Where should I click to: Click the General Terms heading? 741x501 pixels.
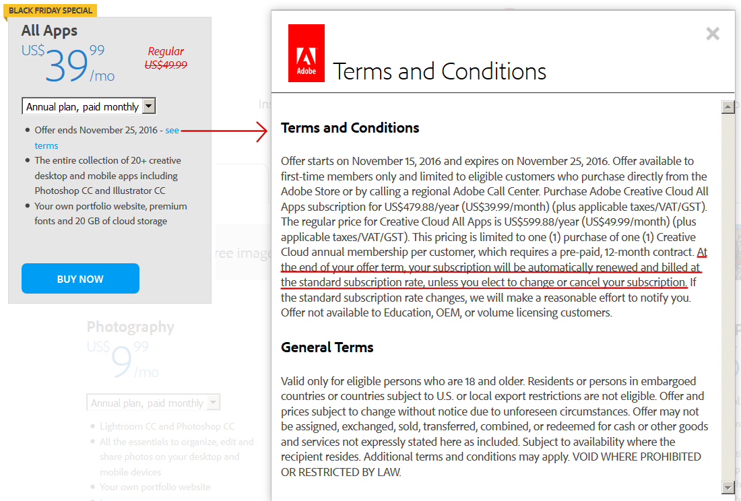coord(327,347)
